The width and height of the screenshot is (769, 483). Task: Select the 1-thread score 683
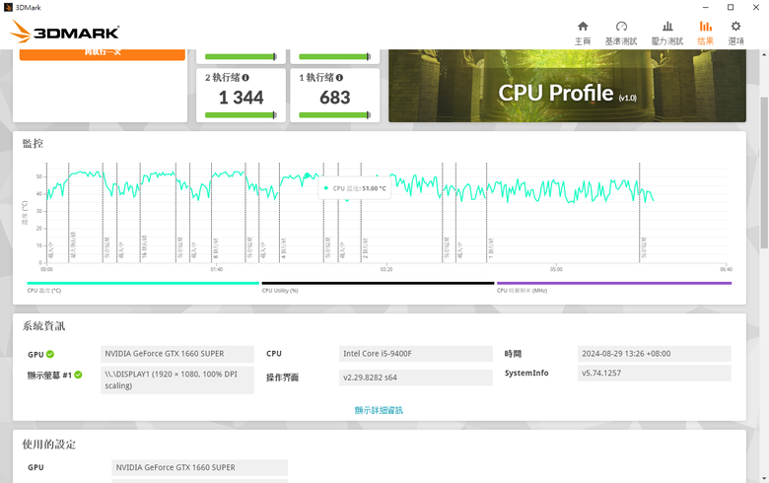tap(335, 98)
